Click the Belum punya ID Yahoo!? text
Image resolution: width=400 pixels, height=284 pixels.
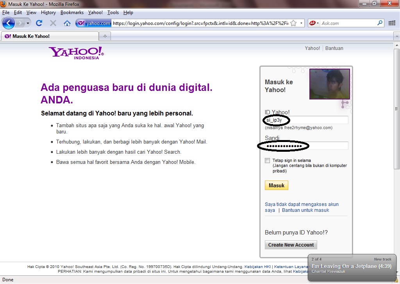(x=296, y=232)
